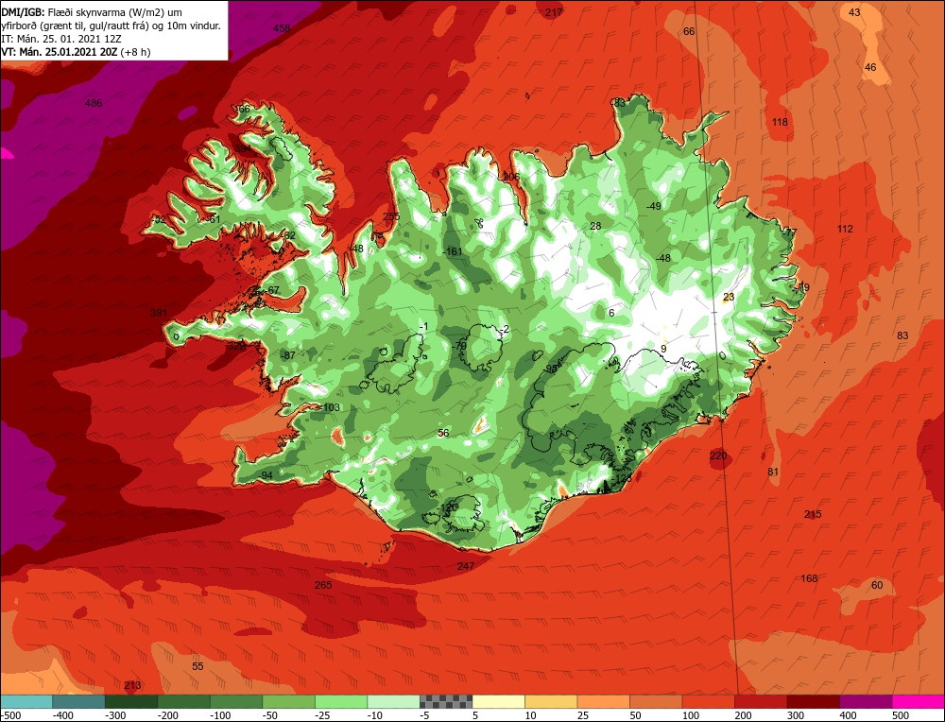Click the '-49' value in northeast Iceland
Screen dimensions: 945x722
[x=654, y=206]
